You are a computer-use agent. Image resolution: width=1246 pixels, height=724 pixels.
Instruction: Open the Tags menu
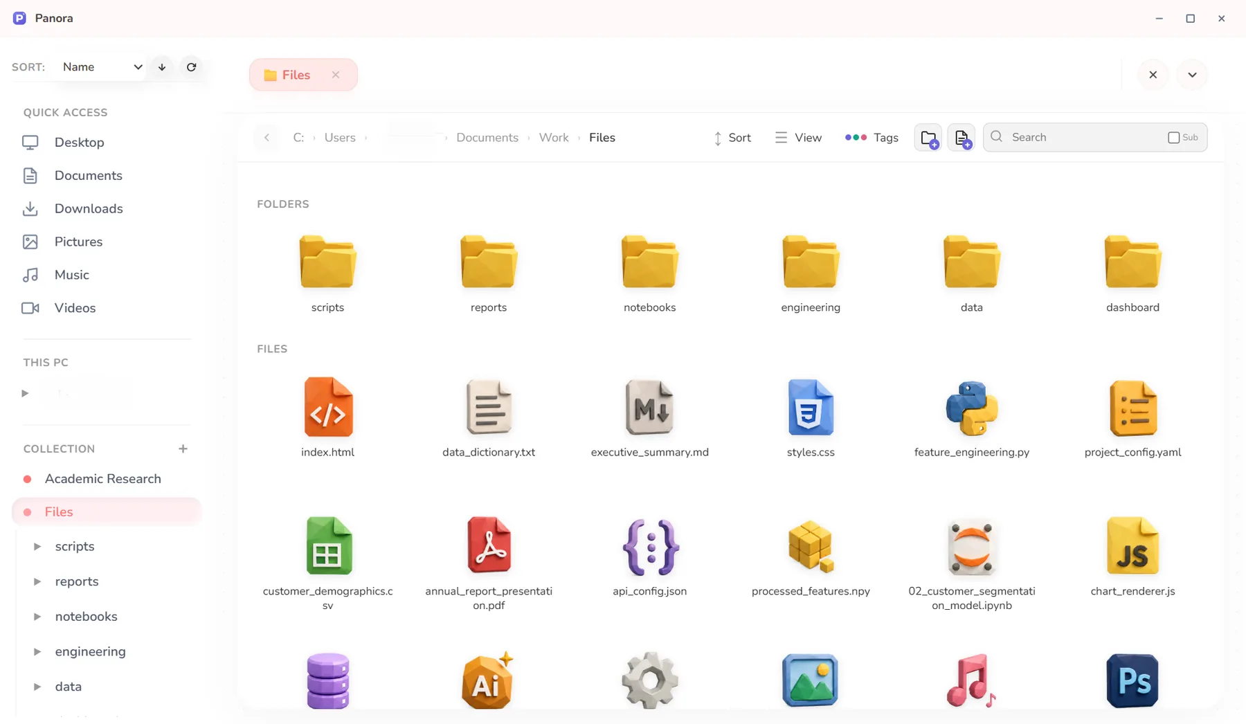point(872,138)
